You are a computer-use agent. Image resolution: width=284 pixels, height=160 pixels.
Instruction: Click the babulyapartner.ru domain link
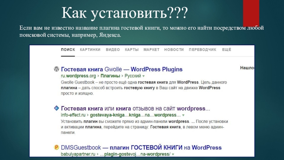(78, 154)
